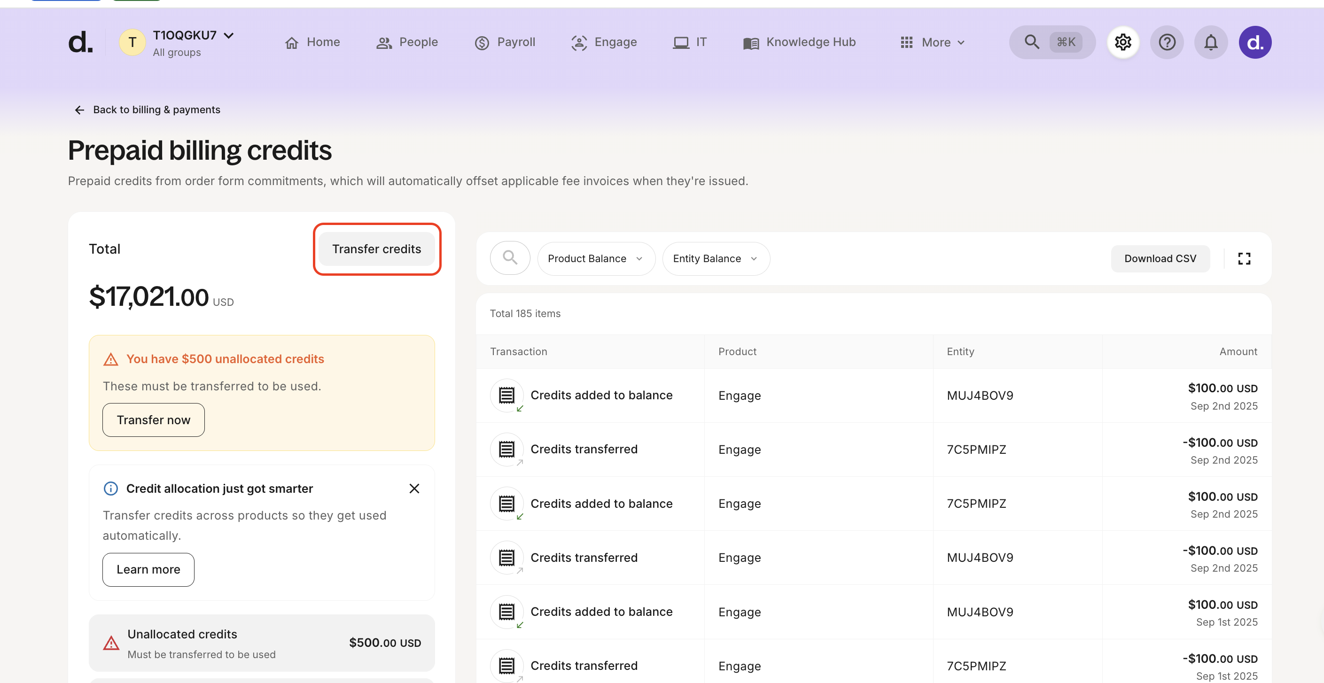Go back to billing & payments
The width and height of the screenshot is (1324, 683).
point(148,109)
